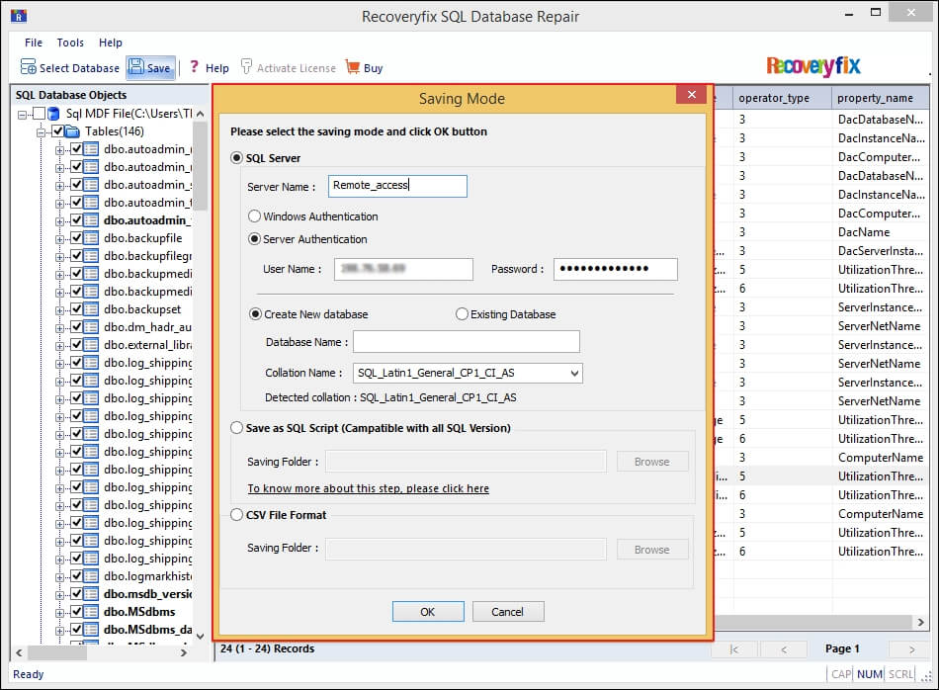Select CSV File Format mode

237,514
